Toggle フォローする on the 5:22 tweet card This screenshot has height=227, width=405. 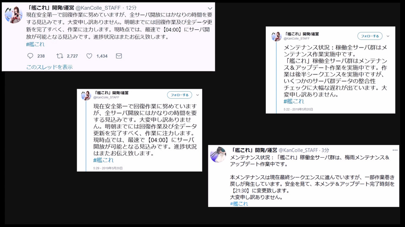(x=370, y=36)
